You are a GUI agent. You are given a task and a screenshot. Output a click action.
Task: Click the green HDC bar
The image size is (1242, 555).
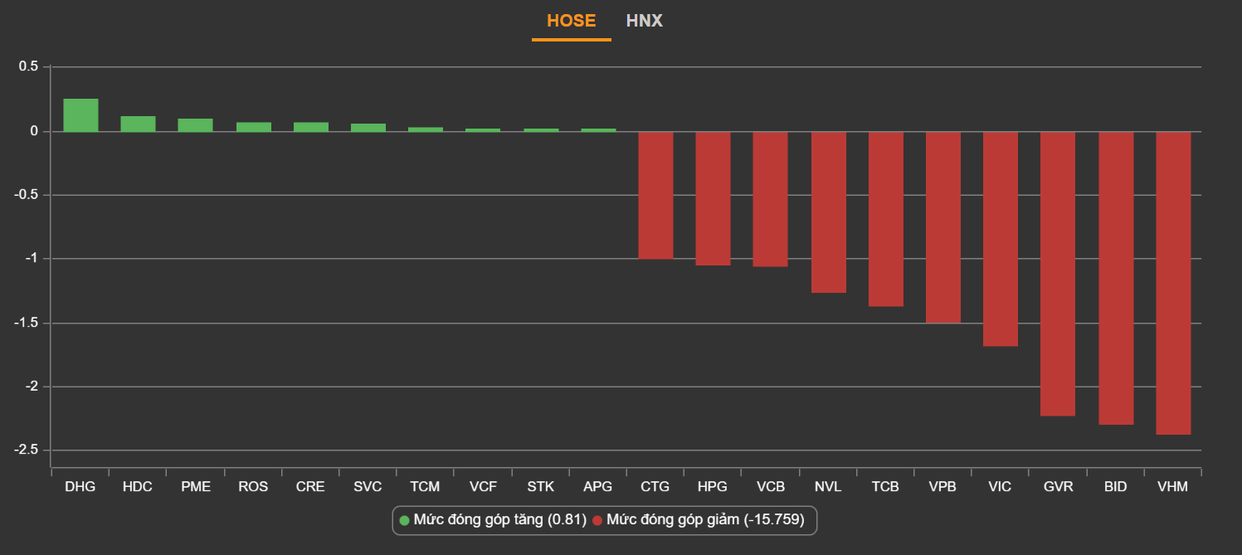click(x=138, y=124)
